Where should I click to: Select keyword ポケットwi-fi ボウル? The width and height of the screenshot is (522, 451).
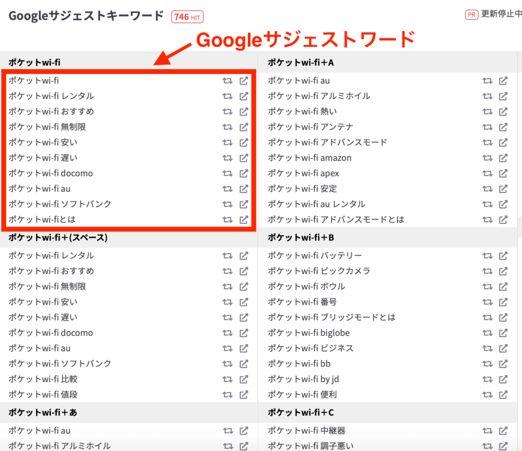306,286
